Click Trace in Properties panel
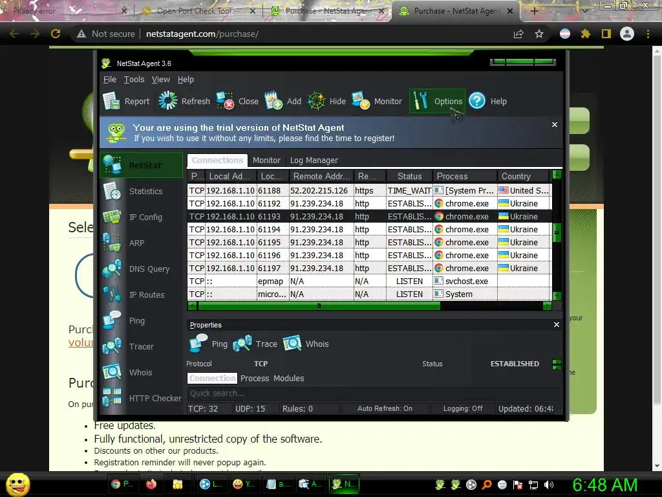 point(255,344)
